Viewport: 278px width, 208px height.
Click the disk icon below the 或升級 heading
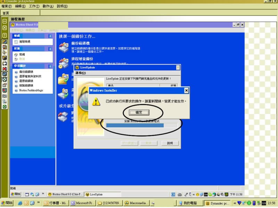(x=63, y=117)
